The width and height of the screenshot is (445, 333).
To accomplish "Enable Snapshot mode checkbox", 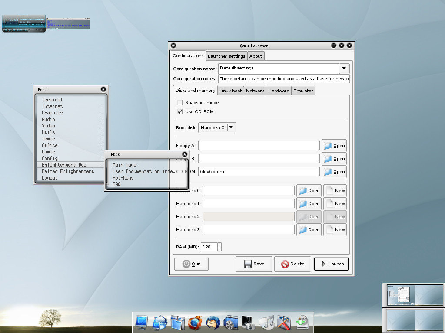I will (179, 102).
